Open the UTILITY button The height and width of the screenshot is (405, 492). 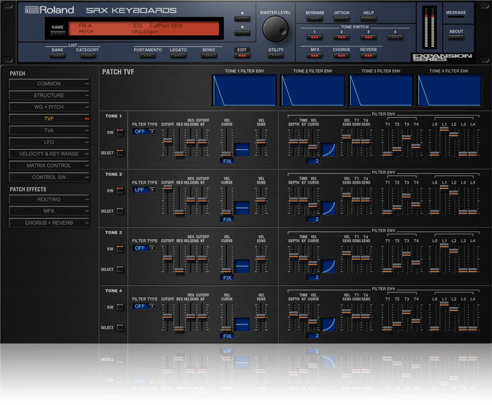click(276, 56)
